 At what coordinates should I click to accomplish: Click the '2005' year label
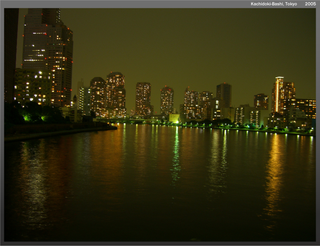pyautogui.click(x=310, y=4)
